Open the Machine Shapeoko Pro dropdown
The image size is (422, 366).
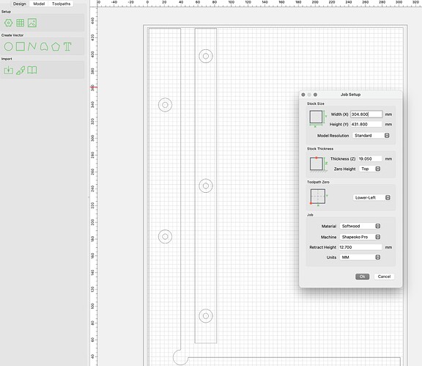(x=360, y=237)
